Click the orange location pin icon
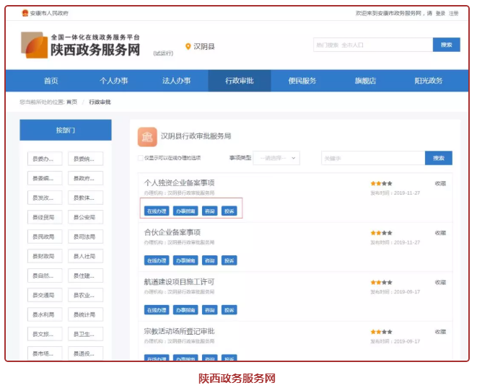The image size is (477, 388). [188, 47]
